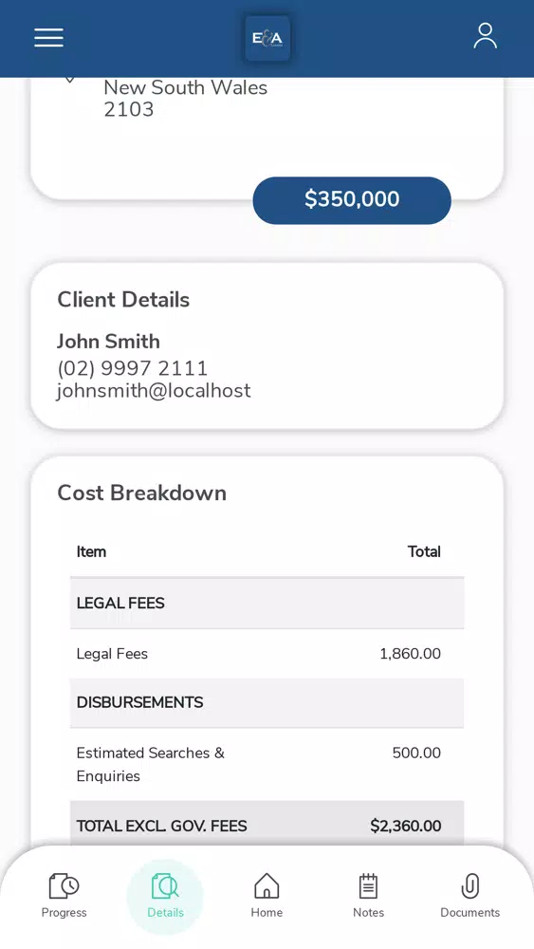This screenshot has width=534, height=949.
Task: Tap the Cost Breakdown heading
Action: point(142,493)
